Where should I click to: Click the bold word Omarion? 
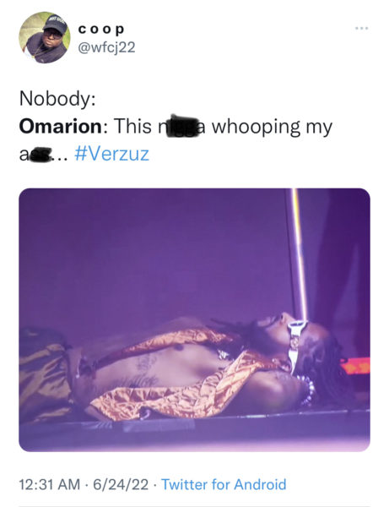(x=61, y=126)
